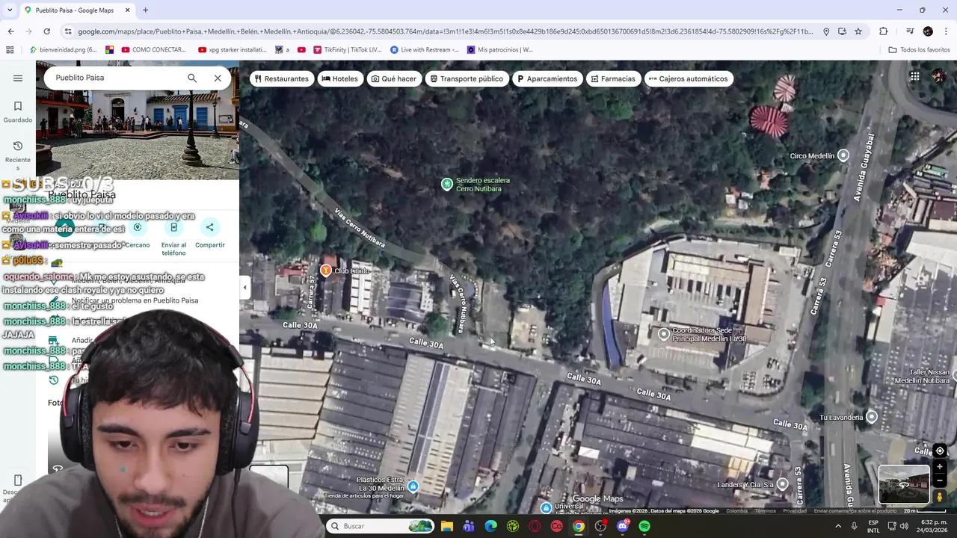Screen dimensions: 957x538
Task: Open the TikFinity TikTok LIVE bookmark
Action: [348, 50]
